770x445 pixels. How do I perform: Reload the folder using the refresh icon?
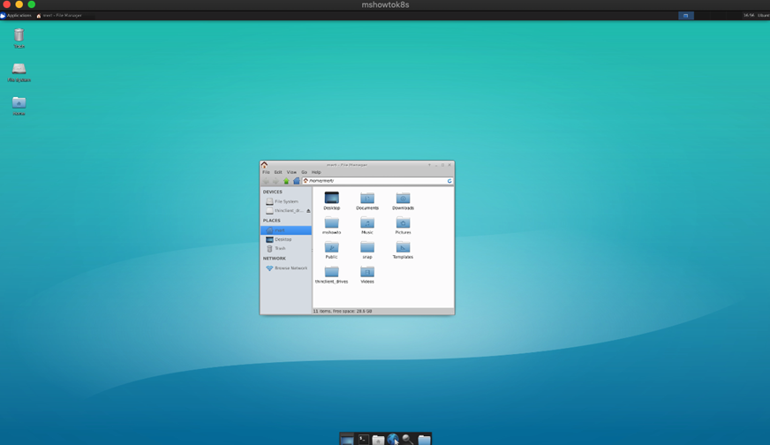(x=449, y=181)
